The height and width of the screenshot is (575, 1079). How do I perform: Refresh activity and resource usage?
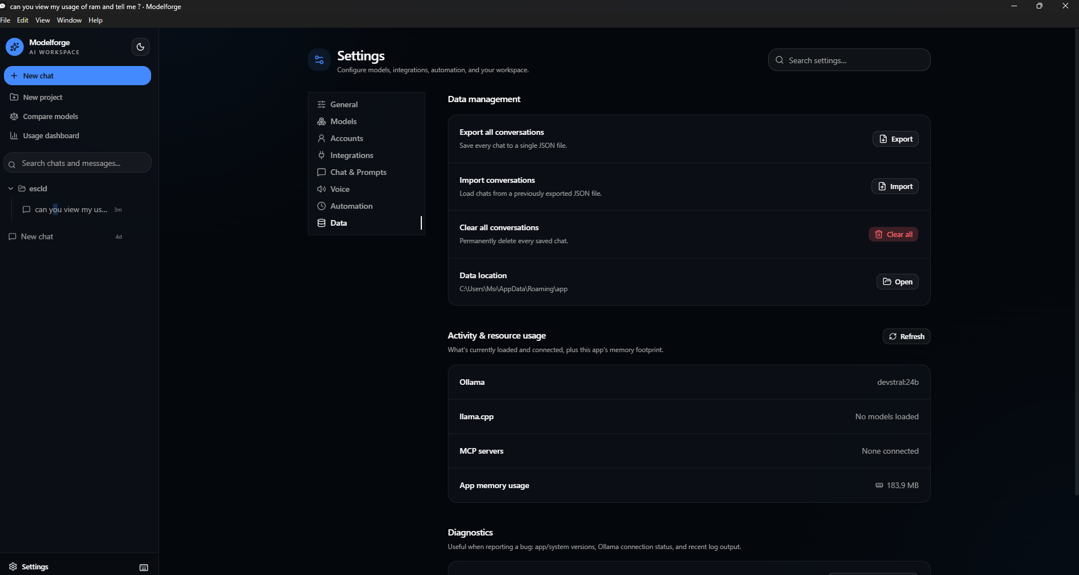tap(906, 336)
